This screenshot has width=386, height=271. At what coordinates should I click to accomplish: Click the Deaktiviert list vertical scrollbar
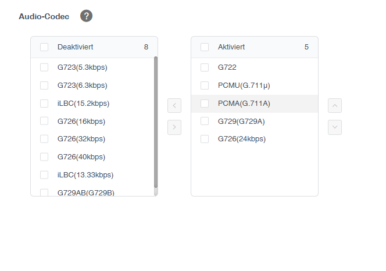click(x=156, y=122)
